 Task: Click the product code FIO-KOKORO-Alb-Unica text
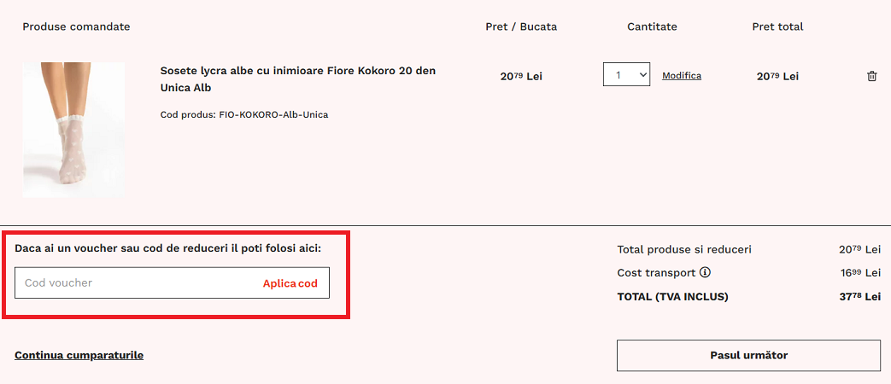244,114
